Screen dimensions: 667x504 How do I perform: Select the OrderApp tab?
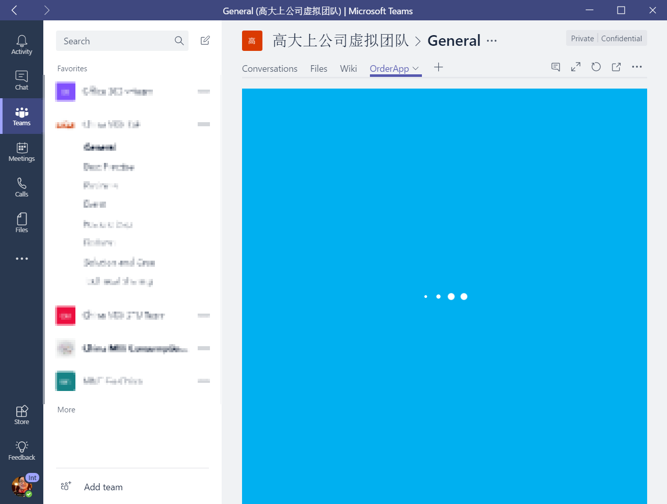pos(389,69)
